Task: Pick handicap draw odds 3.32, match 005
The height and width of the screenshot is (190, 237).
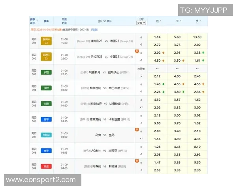Action: pos(177,108)
